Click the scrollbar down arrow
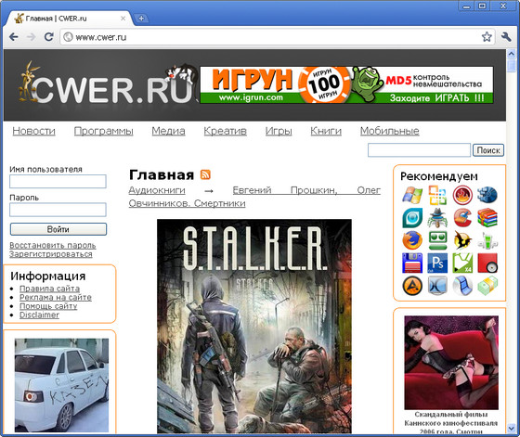 pyautogui.click(x=511, y=429)
